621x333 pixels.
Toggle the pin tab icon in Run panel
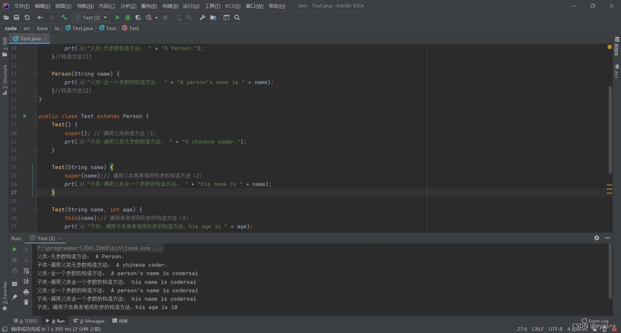tap(15, 297)
